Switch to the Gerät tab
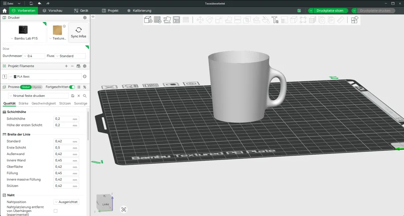404x216 pixels. (81, 10)
